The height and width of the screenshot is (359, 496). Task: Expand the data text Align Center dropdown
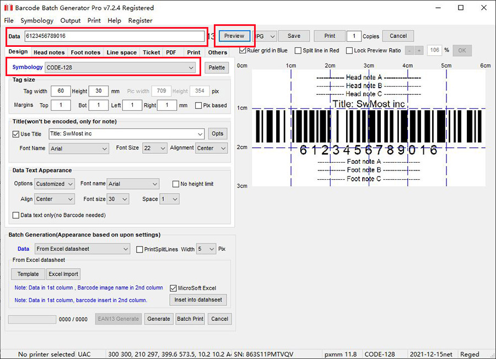55,199
